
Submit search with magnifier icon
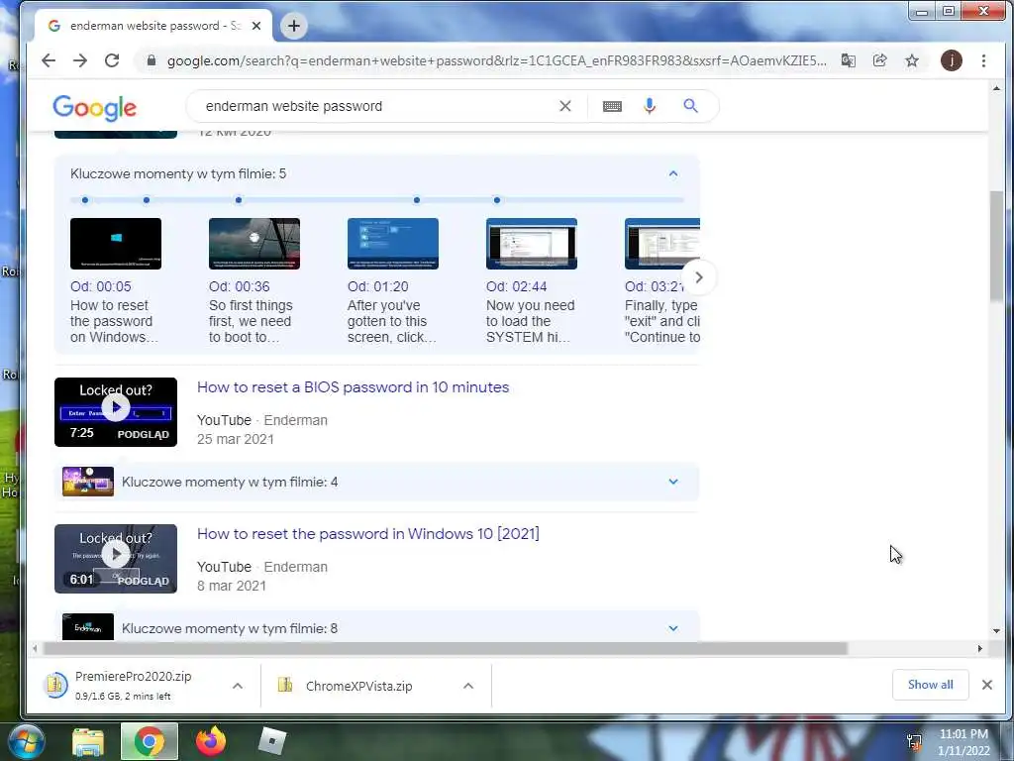(x=690, y=106)
